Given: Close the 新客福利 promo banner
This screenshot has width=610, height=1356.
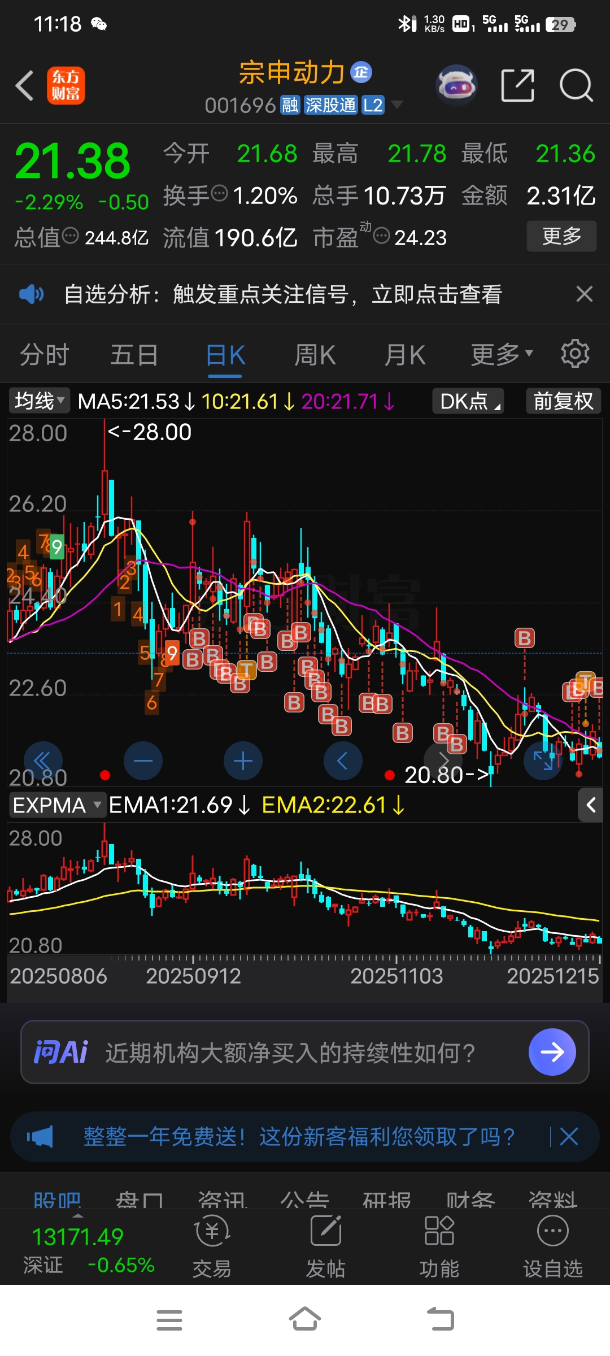Looking at the screenshot, I should point(569,1136).
